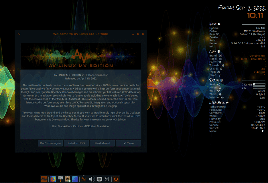Image resolution: width=268 pixels, height=183 pixels.
Task: Click the CPU Threads row icon
Action: click(x=223, y=65)
